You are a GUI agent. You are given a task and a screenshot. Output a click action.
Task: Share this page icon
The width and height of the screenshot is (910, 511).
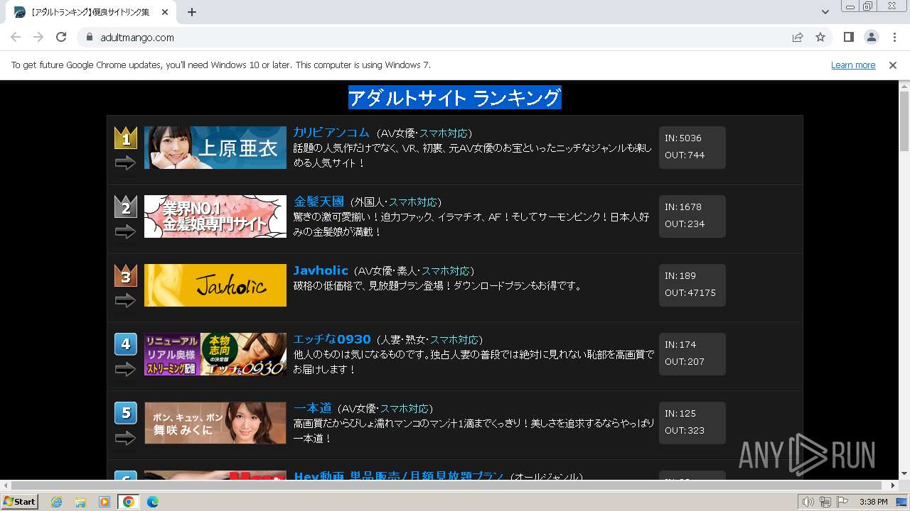coord(798,37)
